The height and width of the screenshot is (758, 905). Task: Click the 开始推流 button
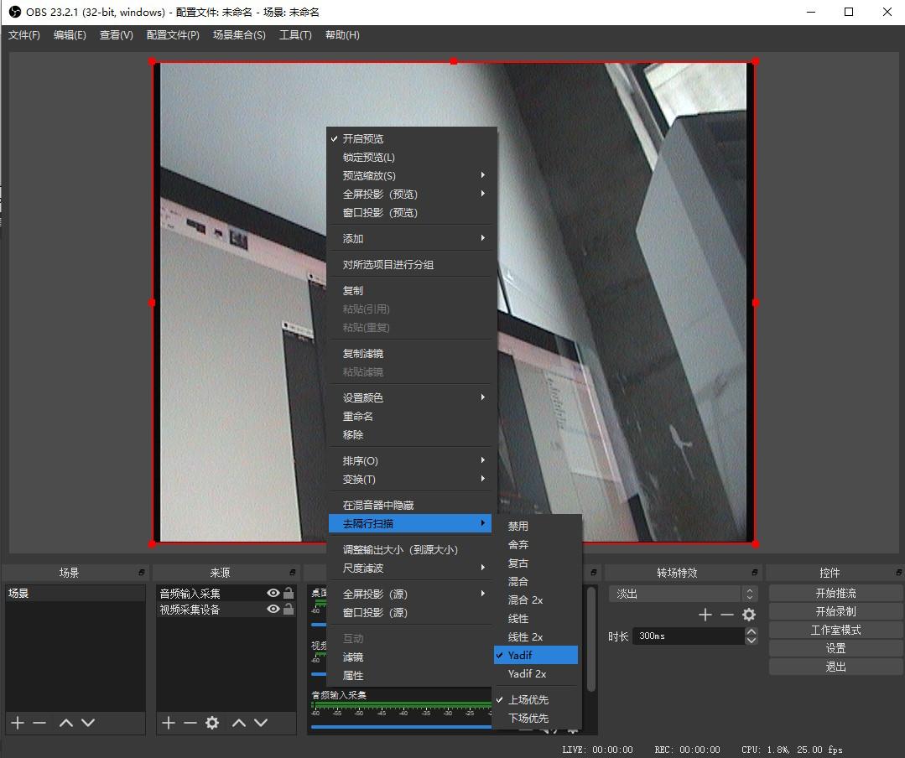tap(835, 593)
